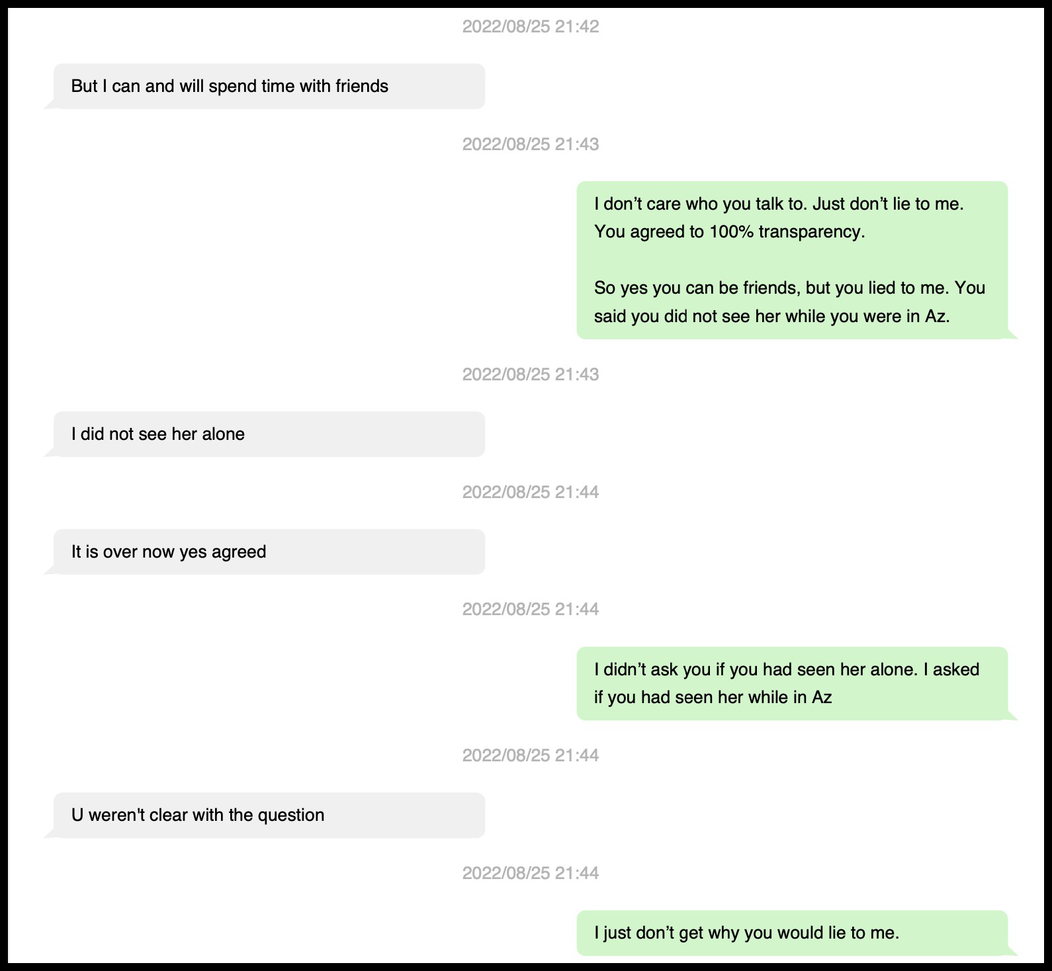The height and width of the screenshot is (971, 1052).
Task: Click the 'I didn't ask you if you had seen her alone' bubble
Action: (x=791, y=683)
